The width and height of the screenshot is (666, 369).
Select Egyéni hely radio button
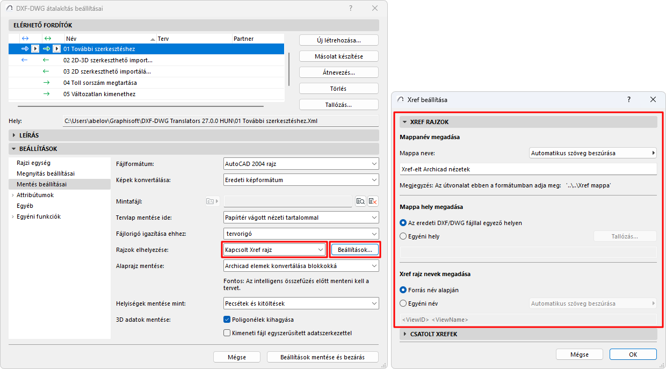404,236
